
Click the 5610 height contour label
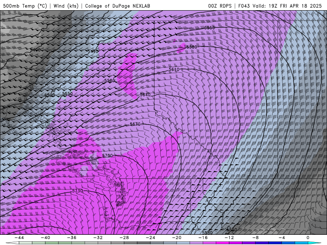(x=174, y=69)
